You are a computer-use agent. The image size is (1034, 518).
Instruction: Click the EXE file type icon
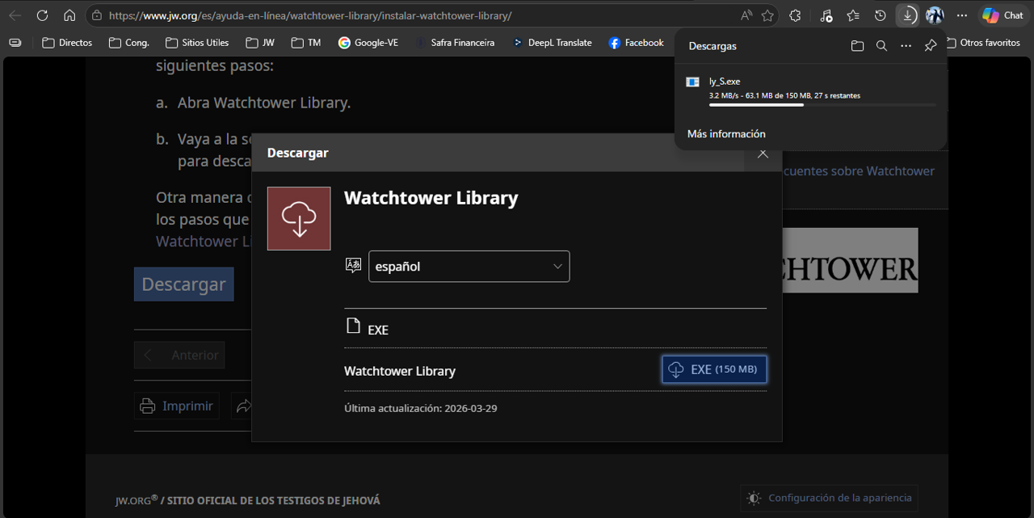[353, 326]
